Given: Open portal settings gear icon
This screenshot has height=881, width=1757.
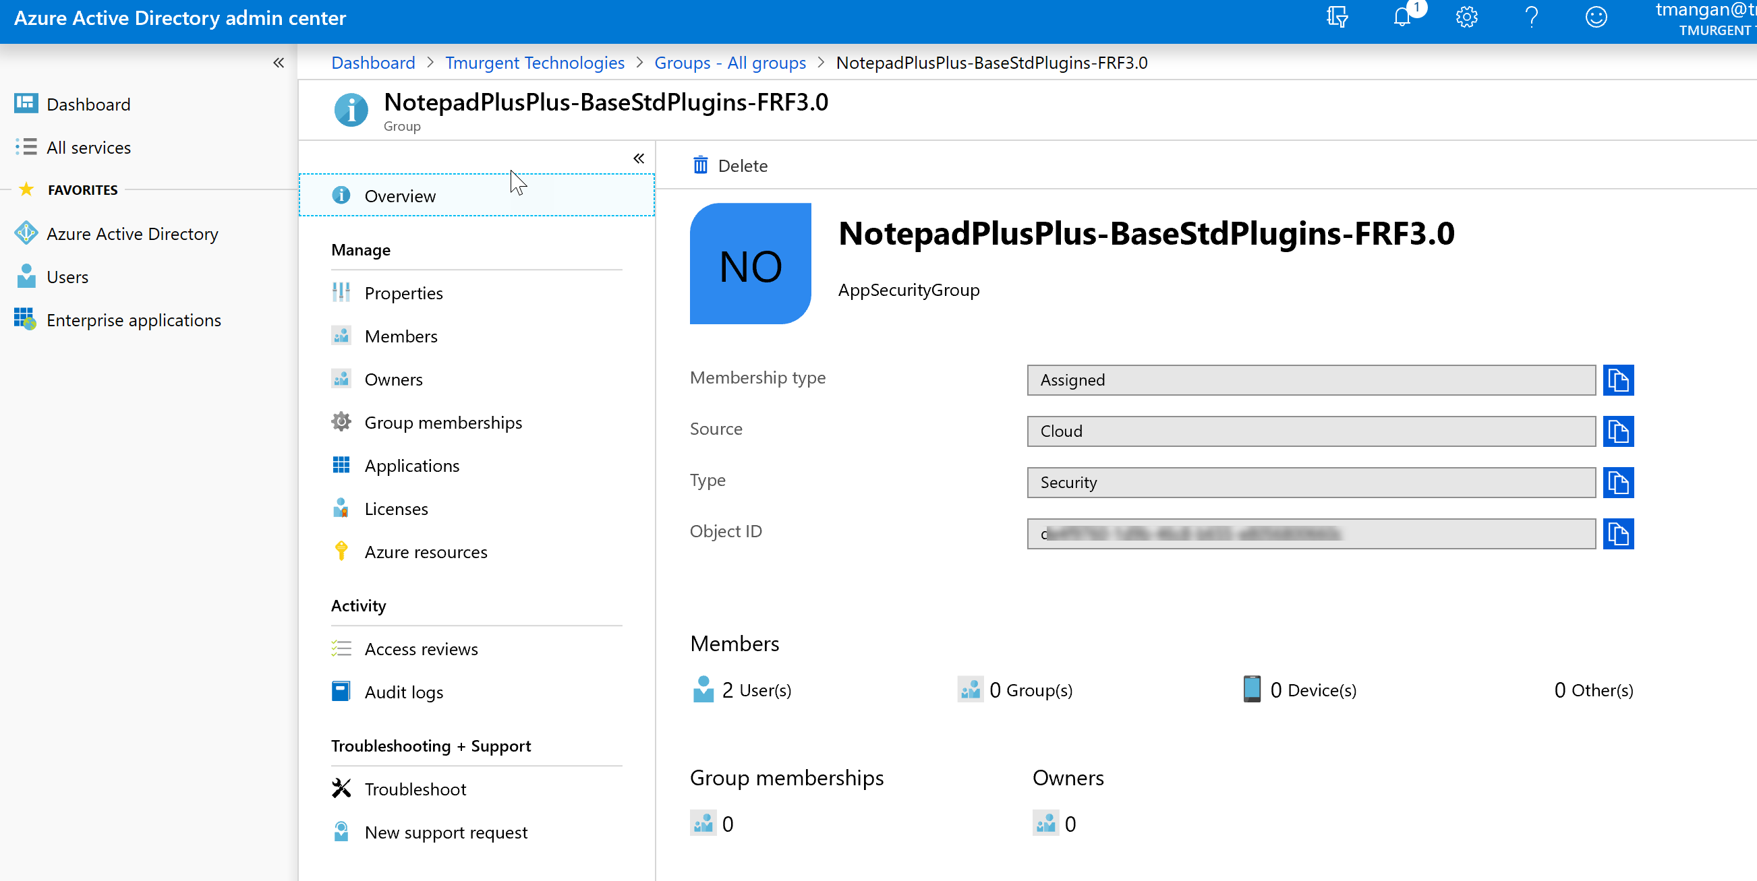Looking at the screenshot, I should [1466, 18].
